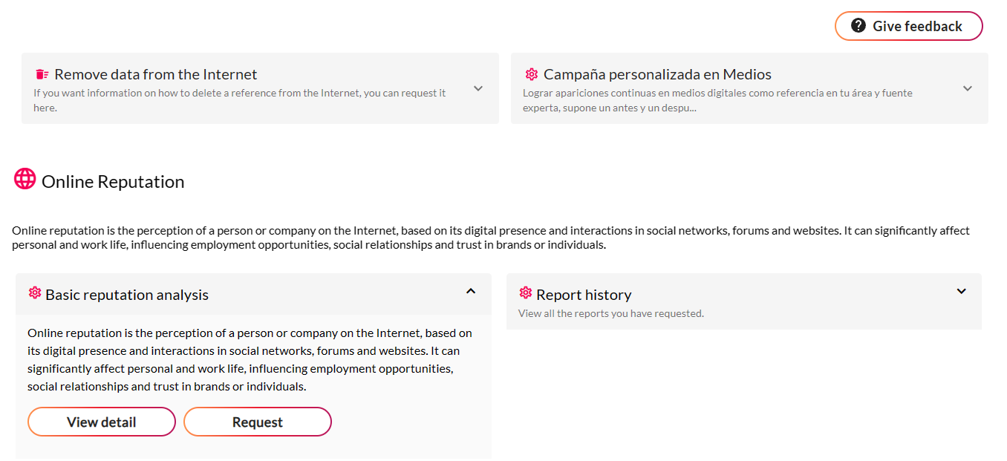Open View detail for basic reputation analysis
Viewport: 1007px width, 461px height.
[102, 422]
